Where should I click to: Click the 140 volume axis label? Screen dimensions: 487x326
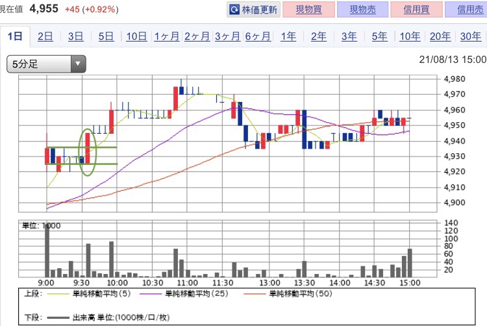451,223
